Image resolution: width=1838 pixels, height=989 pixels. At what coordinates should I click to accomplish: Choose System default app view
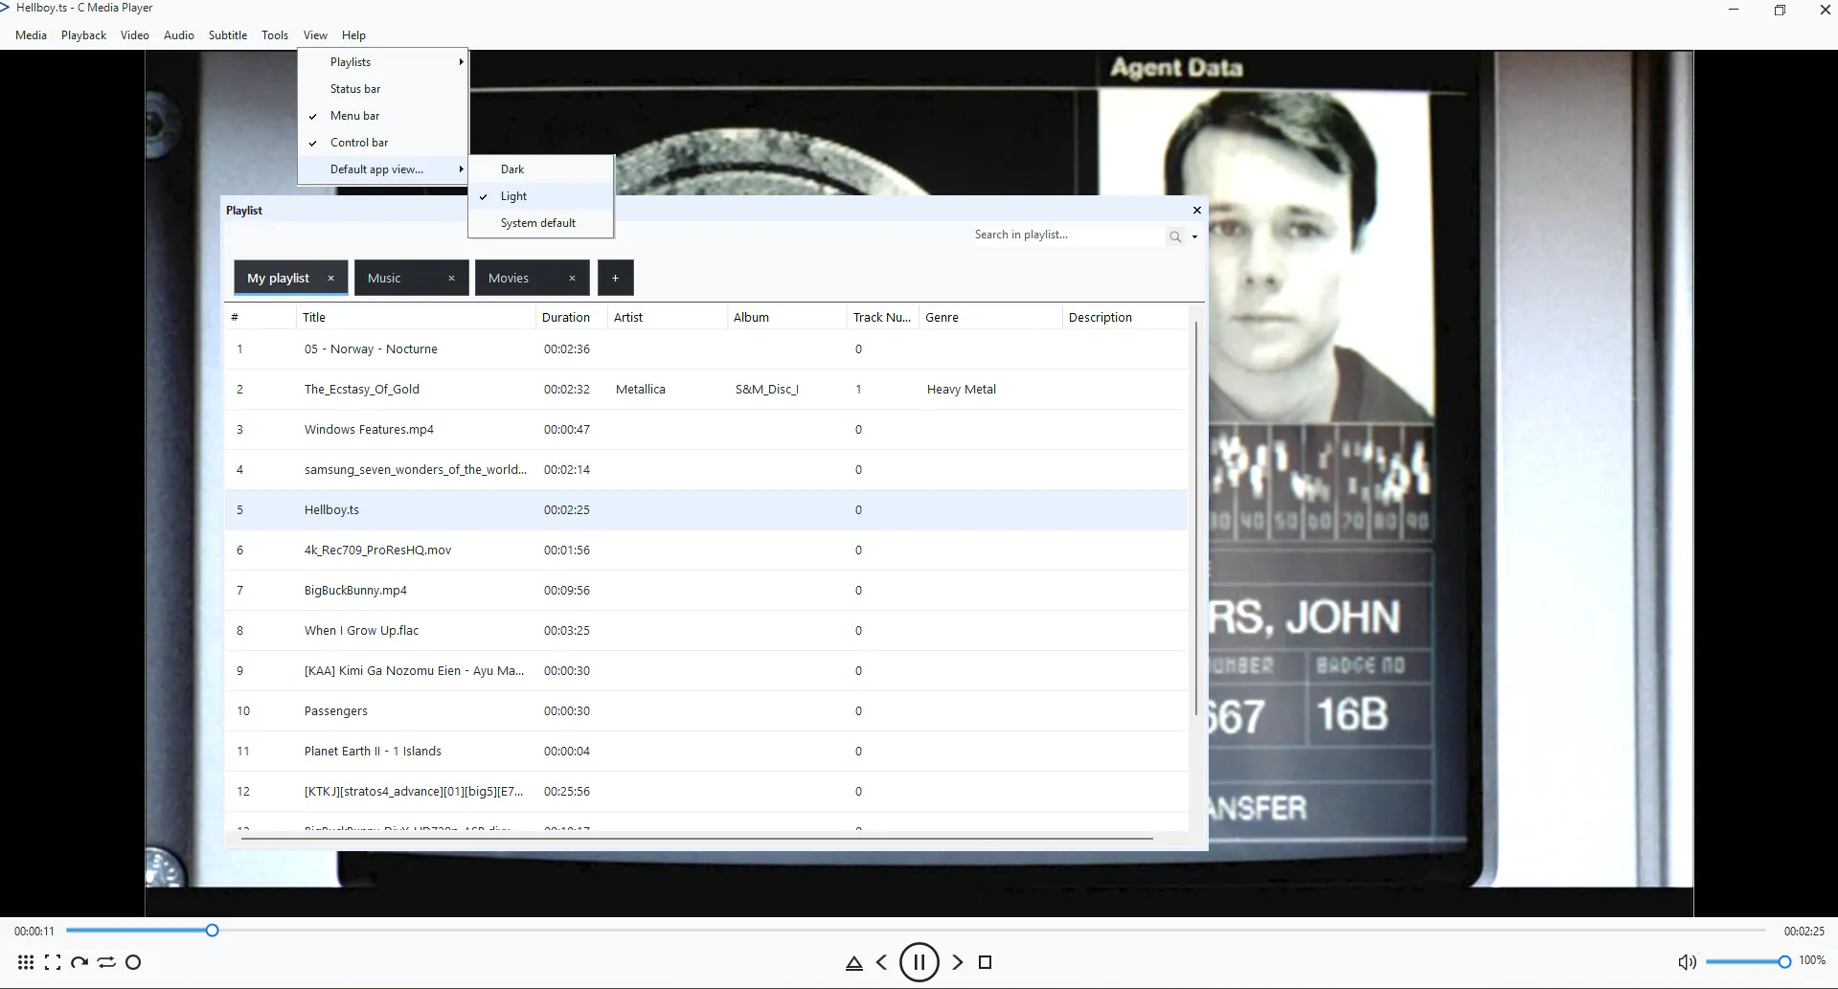click(541, 223)
